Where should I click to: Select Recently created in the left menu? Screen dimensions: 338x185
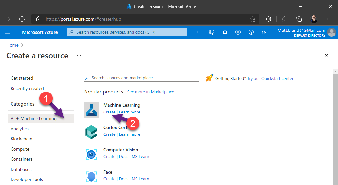point(27,89)
